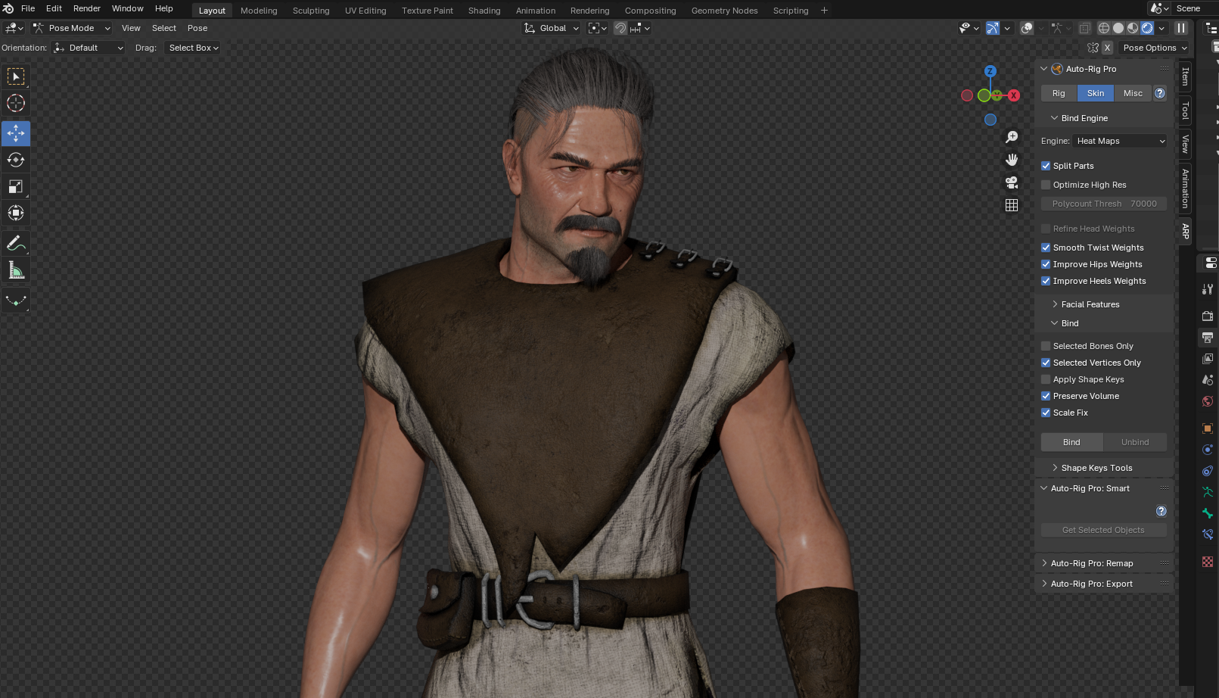Uncheck Preserve Volume

(x=1046, y=396)
